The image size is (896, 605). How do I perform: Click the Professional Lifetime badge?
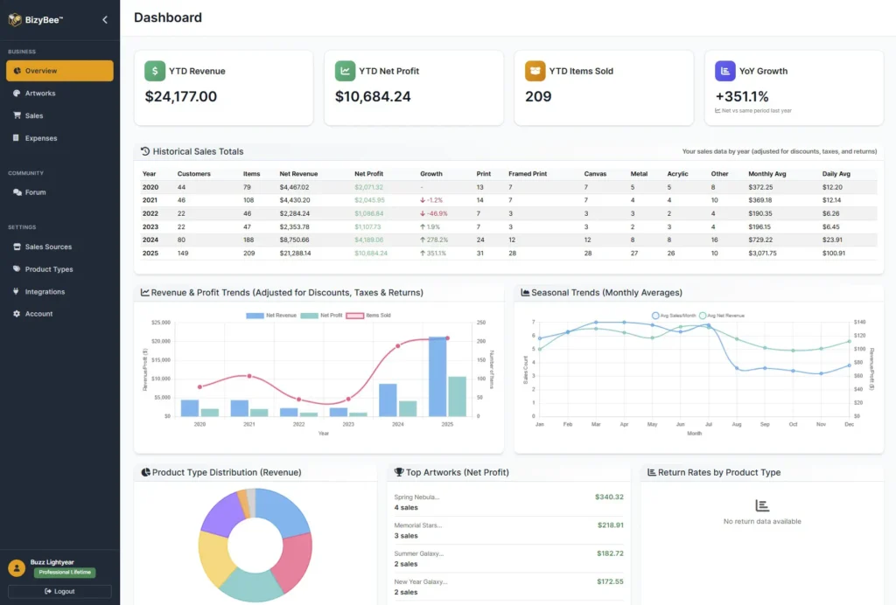[65, 573]
